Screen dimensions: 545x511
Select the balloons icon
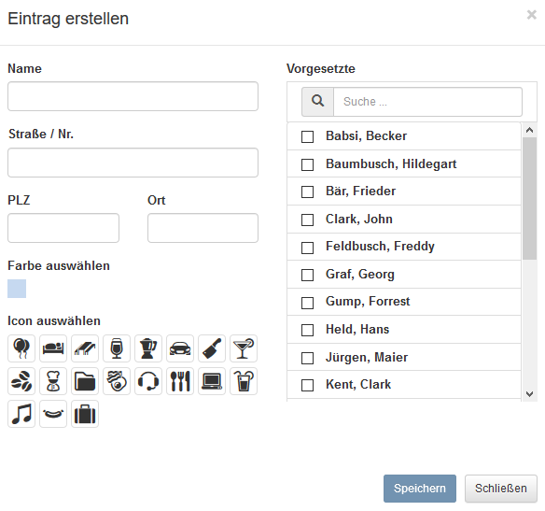point(21,348)
